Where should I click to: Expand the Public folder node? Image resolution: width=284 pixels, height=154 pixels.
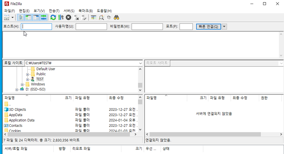(27, 74)
